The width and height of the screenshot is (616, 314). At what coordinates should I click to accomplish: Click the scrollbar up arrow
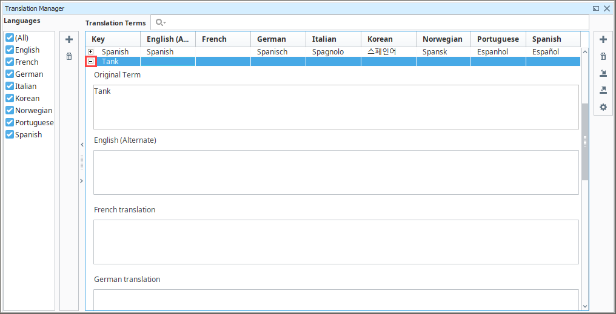click(585, 52)
